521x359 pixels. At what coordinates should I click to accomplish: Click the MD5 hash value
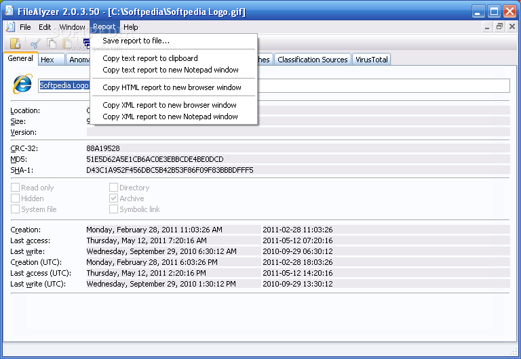[155, 159]
